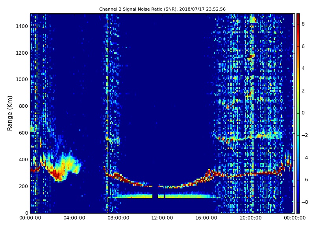
Task: Click the dark red top of the colorbar
Action: 298,17
